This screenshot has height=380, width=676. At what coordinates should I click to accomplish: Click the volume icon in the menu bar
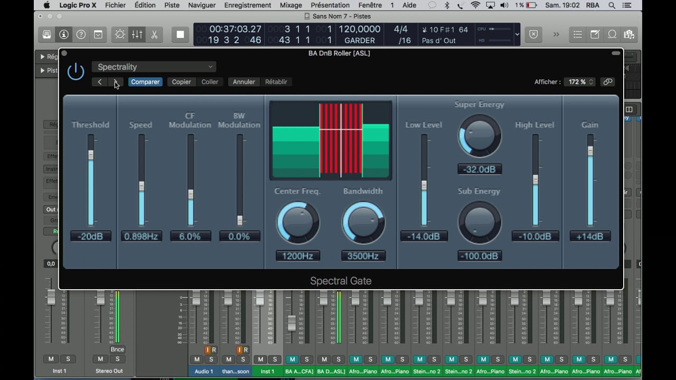click(505, 5)
